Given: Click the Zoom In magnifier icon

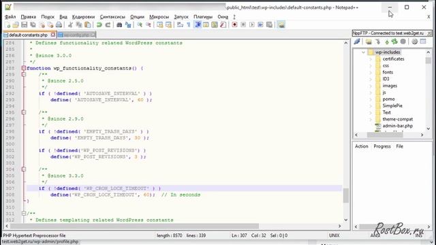Looking at the screenshot, I should tap(140, 25).
